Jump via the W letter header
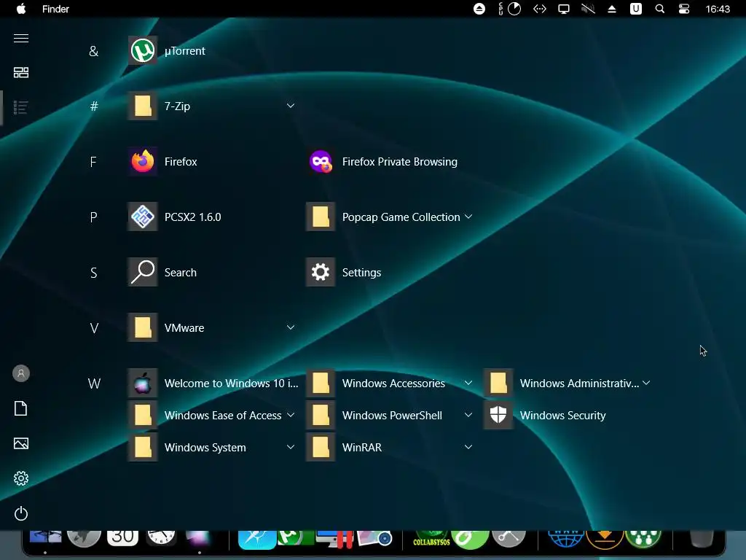 point(94,384)
